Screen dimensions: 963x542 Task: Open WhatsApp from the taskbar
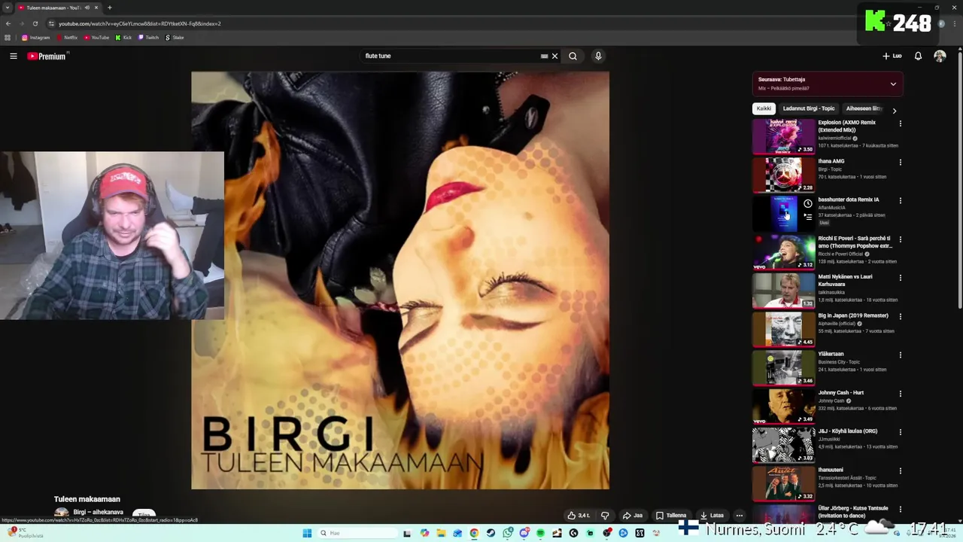(508, 533)
